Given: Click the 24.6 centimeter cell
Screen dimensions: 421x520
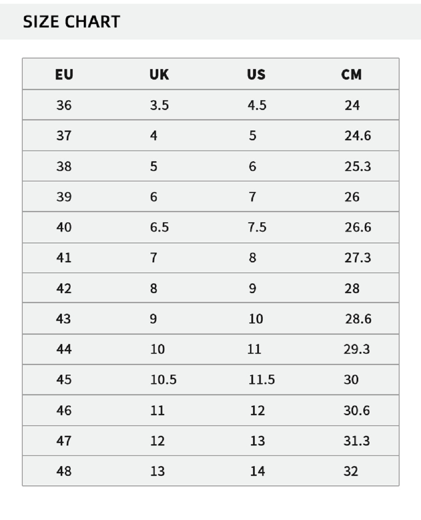Looking at the screenshot, I should pyautogui.click(x=357, y=136).
